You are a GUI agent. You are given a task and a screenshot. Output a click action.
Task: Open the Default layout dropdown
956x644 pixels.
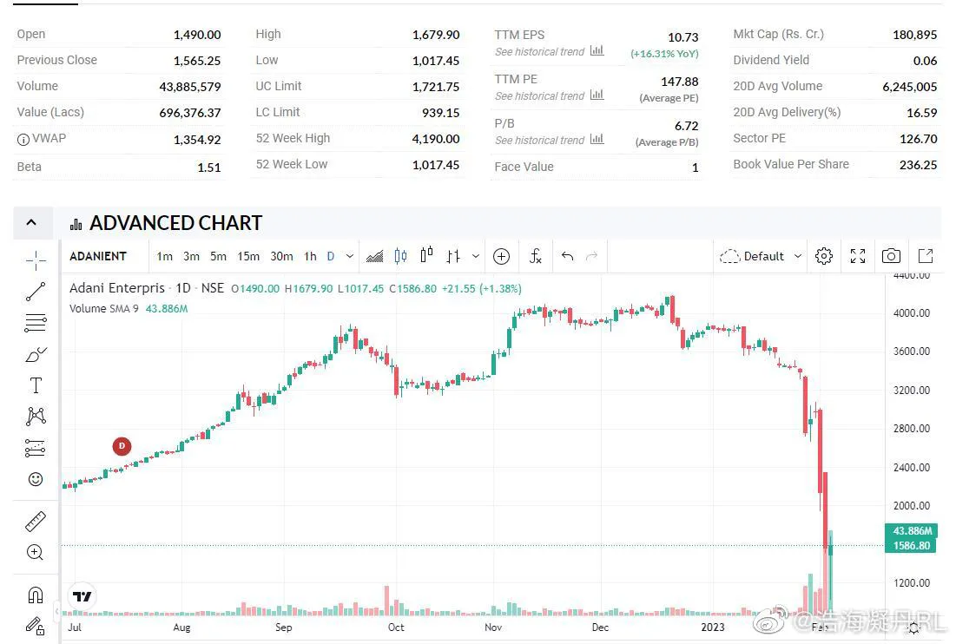[x=761, y=257]
